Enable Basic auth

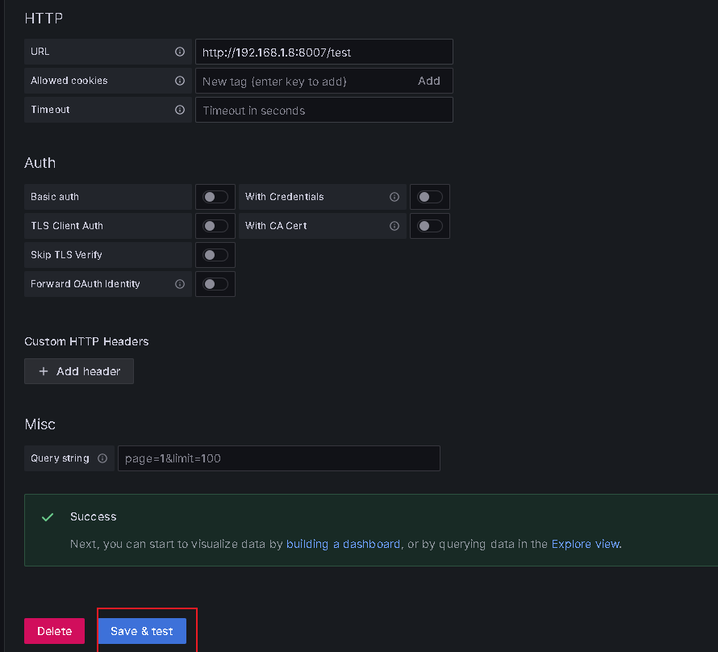click(x=215, y=196)
